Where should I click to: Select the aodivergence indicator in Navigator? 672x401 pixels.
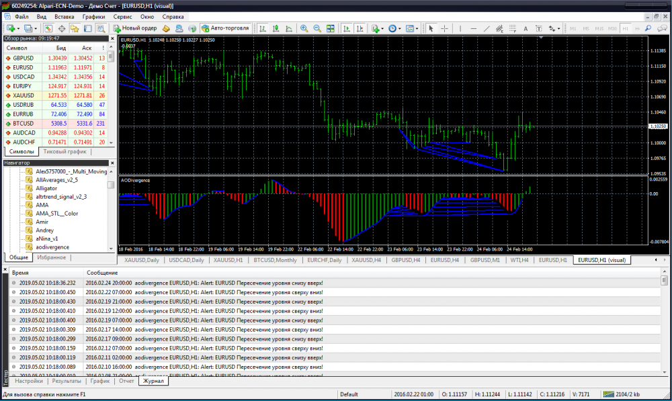(x=52, y=247)
